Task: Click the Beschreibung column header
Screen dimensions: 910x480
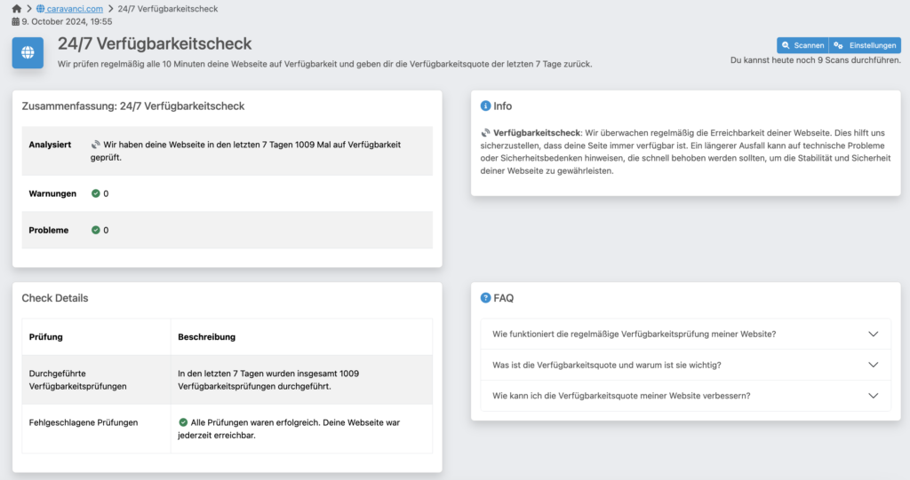Action: pyautogui.click(x=206, y=337)
